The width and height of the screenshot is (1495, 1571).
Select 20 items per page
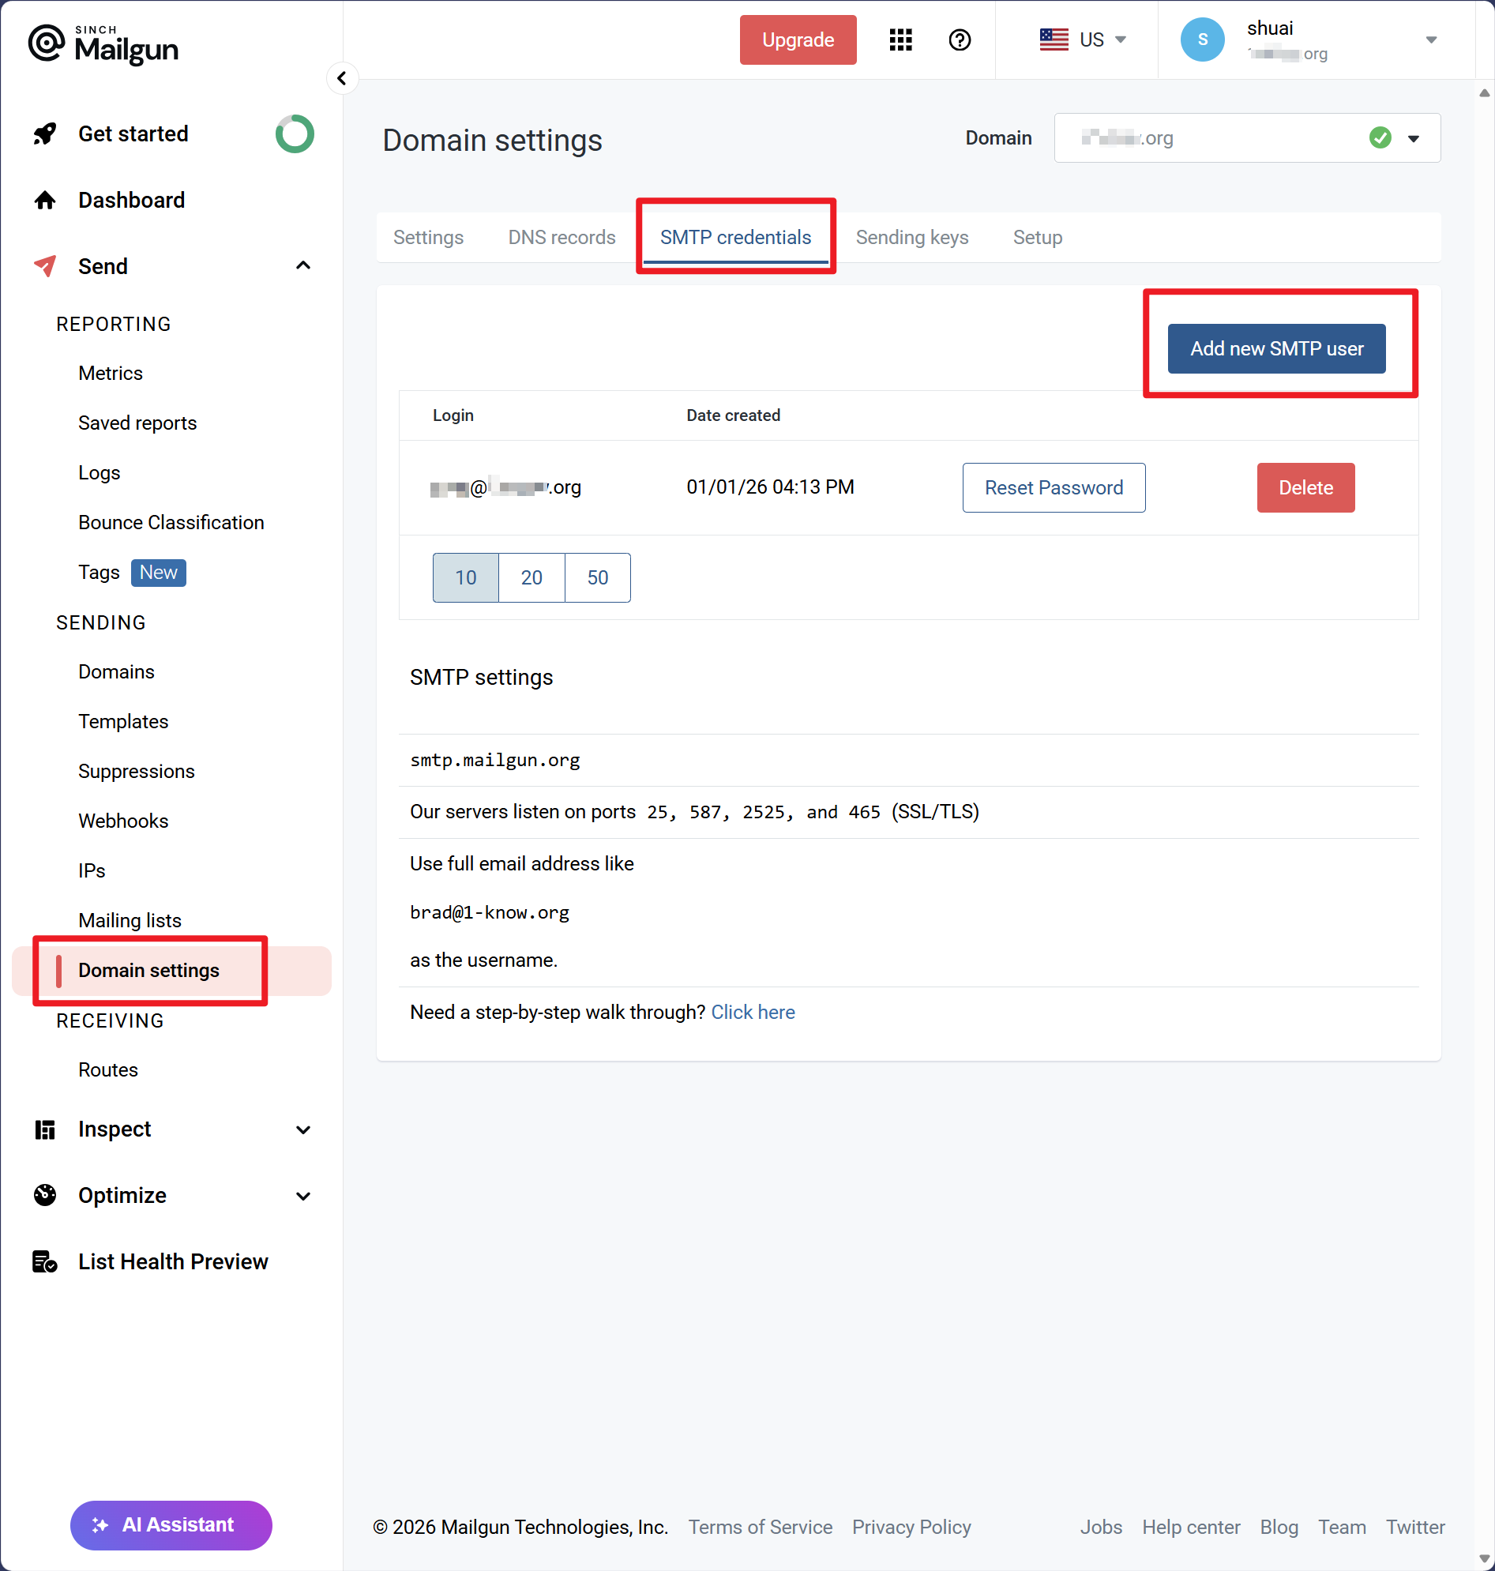click(532, 577)
